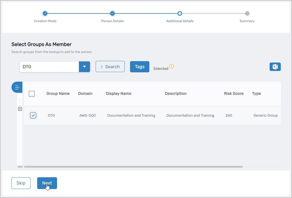Open the Tags dialog
This screenshot has height=198, width=292.
tap(140, 66)
